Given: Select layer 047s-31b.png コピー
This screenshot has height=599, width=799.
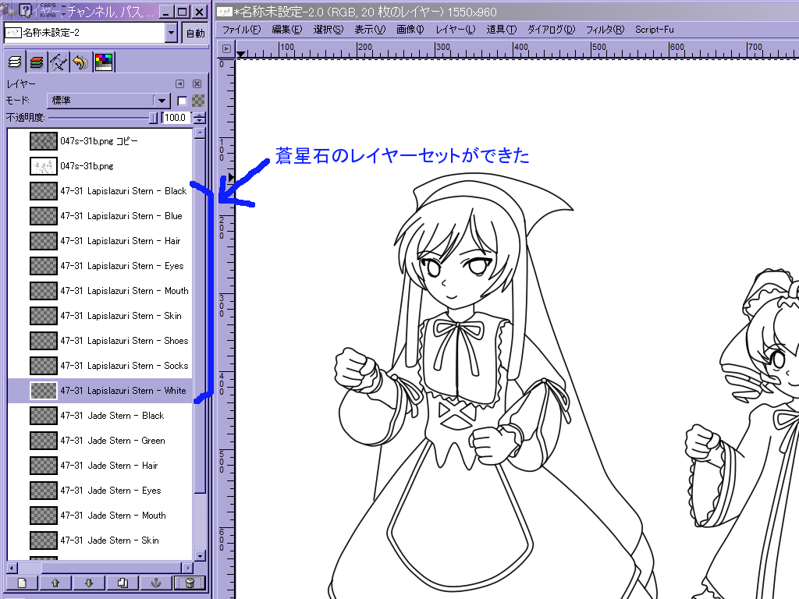Looking at the screenshot, I should 100,141.
